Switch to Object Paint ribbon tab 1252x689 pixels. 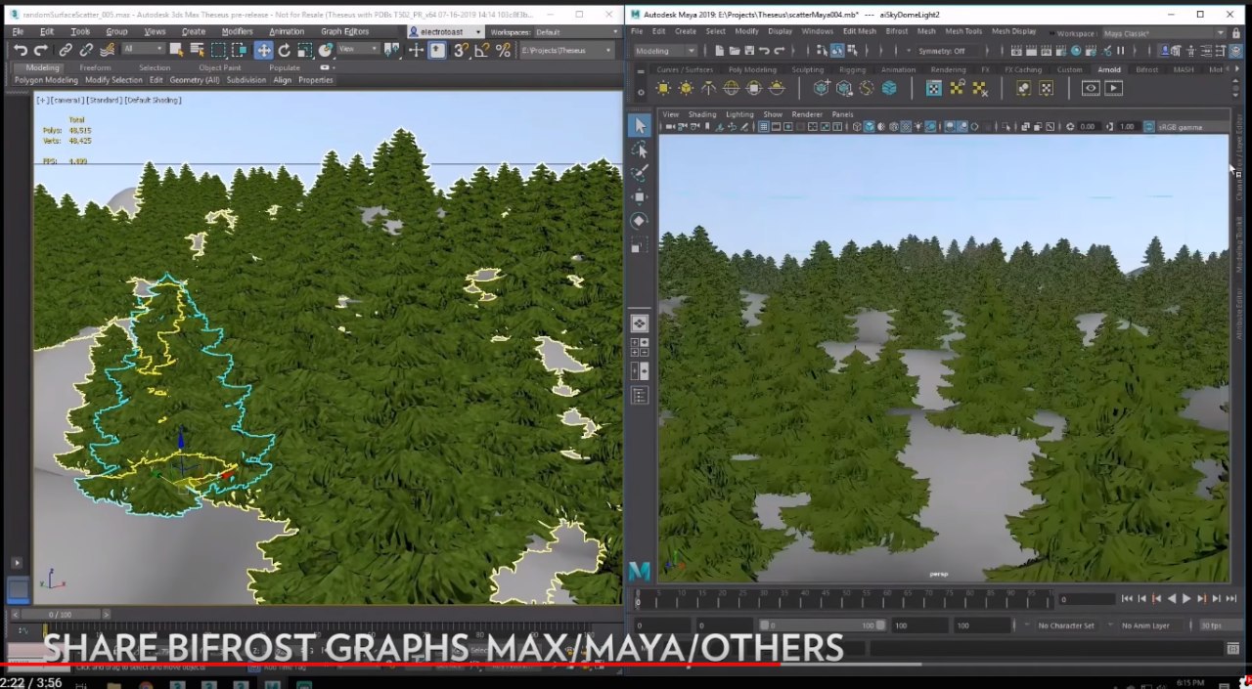[x=219, y=68]
